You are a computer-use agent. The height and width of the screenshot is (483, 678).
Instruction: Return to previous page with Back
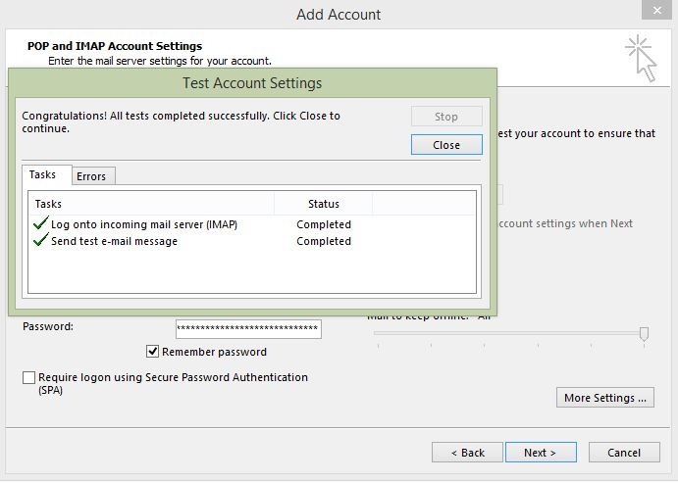tap(467, 453)
